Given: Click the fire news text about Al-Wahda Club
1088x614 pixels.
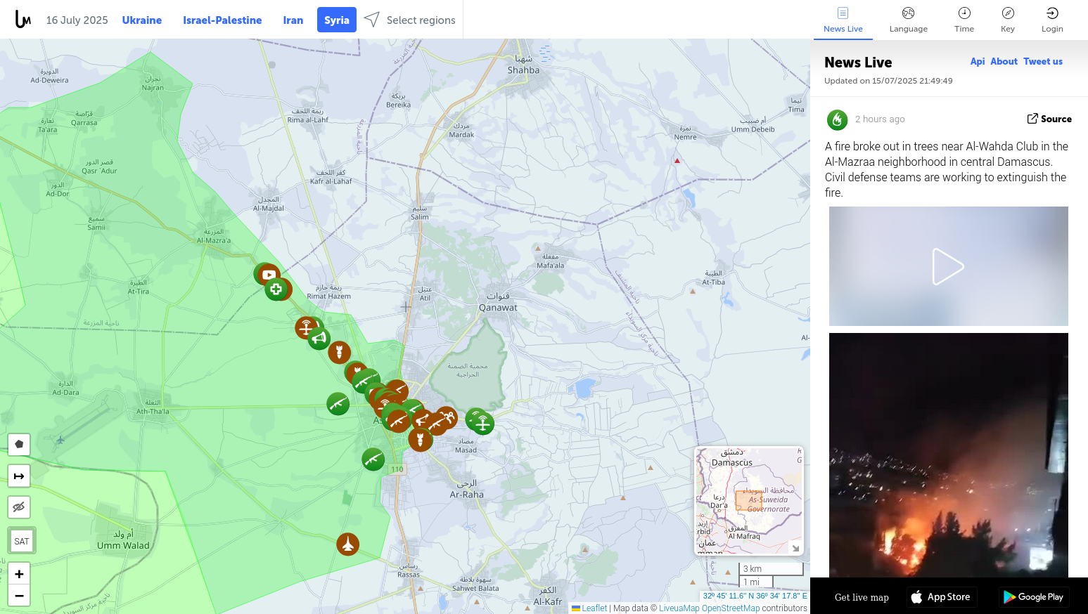Looking at the screenshot, I should [x=947, y=169].
